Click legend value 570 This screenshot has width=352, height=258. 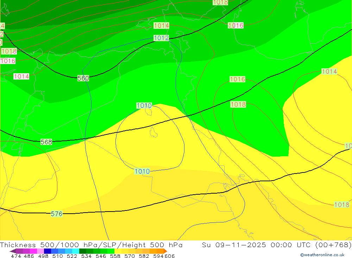pyautogui.click(x=129, y=256)
